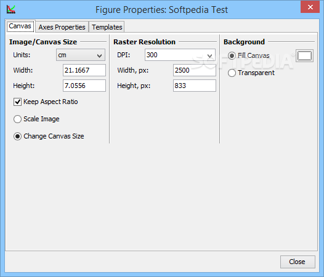Switch to the Canvas tab
The height and width of the screenshot is (277, 324).
(20, 26)
